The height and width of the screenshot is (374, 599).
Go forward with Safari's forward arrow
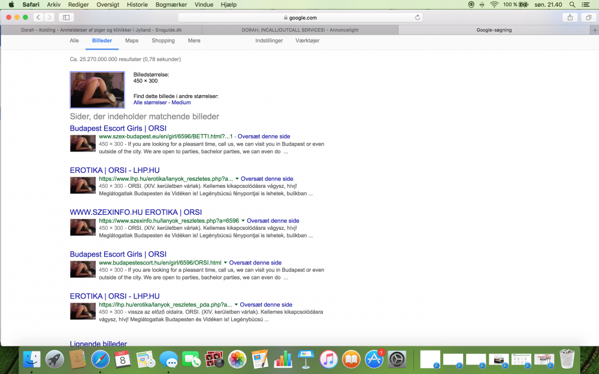[49, 17]
